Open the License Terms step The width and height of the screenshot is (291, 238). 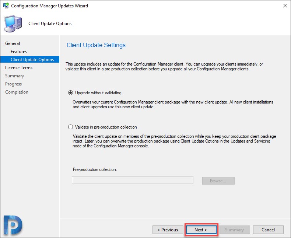pyautogui.click(x=19, y=68)
